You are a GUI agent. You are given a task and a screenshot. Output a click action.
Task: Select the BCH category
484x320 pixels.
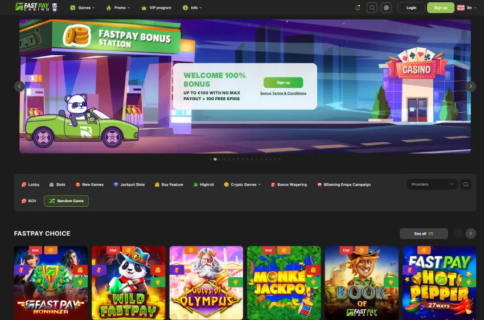pyautogui.click(x=28, y=201)
